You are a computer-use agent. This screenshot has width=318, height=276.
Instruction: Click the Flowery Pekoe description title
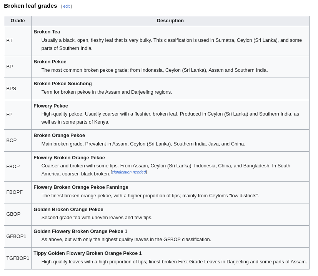pos(50,106)
